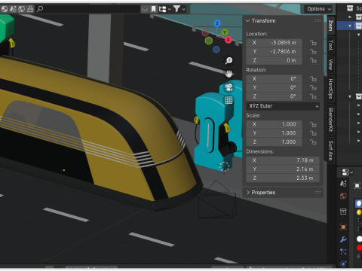Open the HardOps sidebar tab
This screenshot has height=271, width=362.
[x=331, y=89]
